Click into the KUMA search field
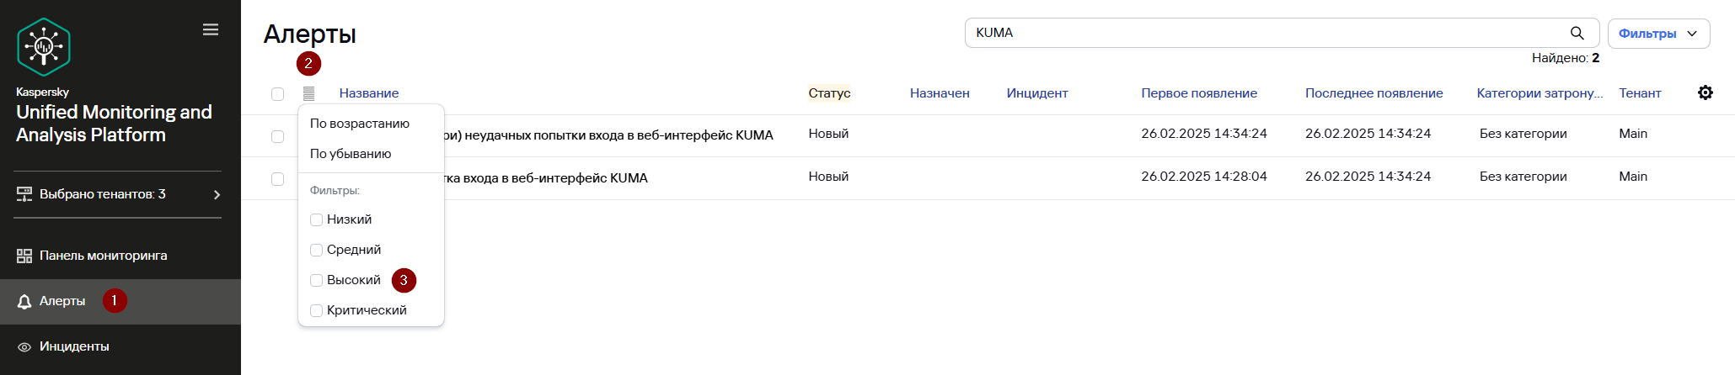The image size is (1735, 375). coord(1264,33)
